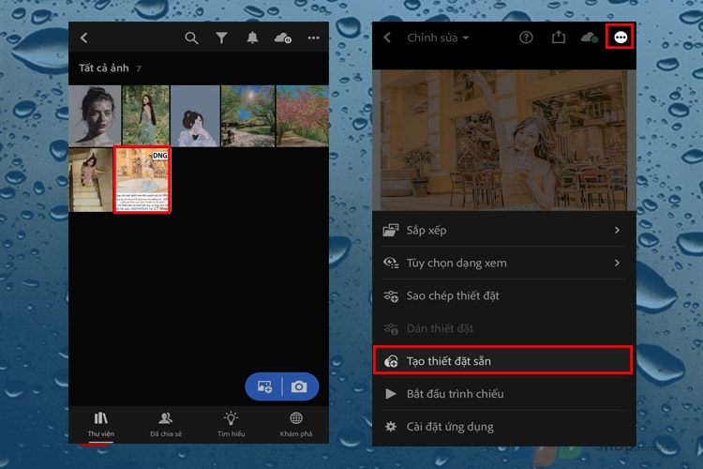Open the woman portrait thumbnail
This screenshot has width=703, height=469.
click(x=95, y=115)
